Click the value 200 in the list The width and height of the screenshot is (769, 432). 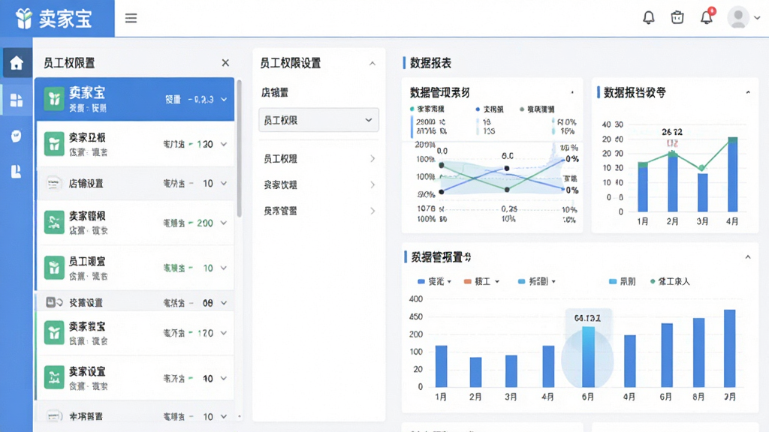coord(205,223)
